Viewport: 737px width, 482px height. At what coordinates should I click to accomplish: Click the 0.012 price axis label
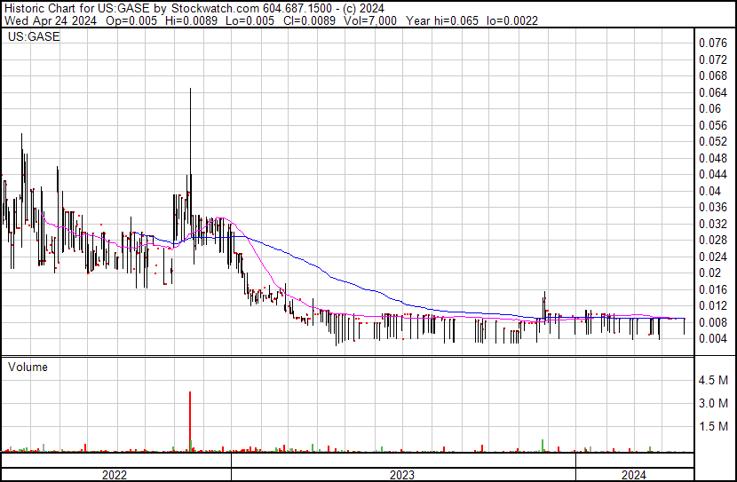[x=713, y=306]
